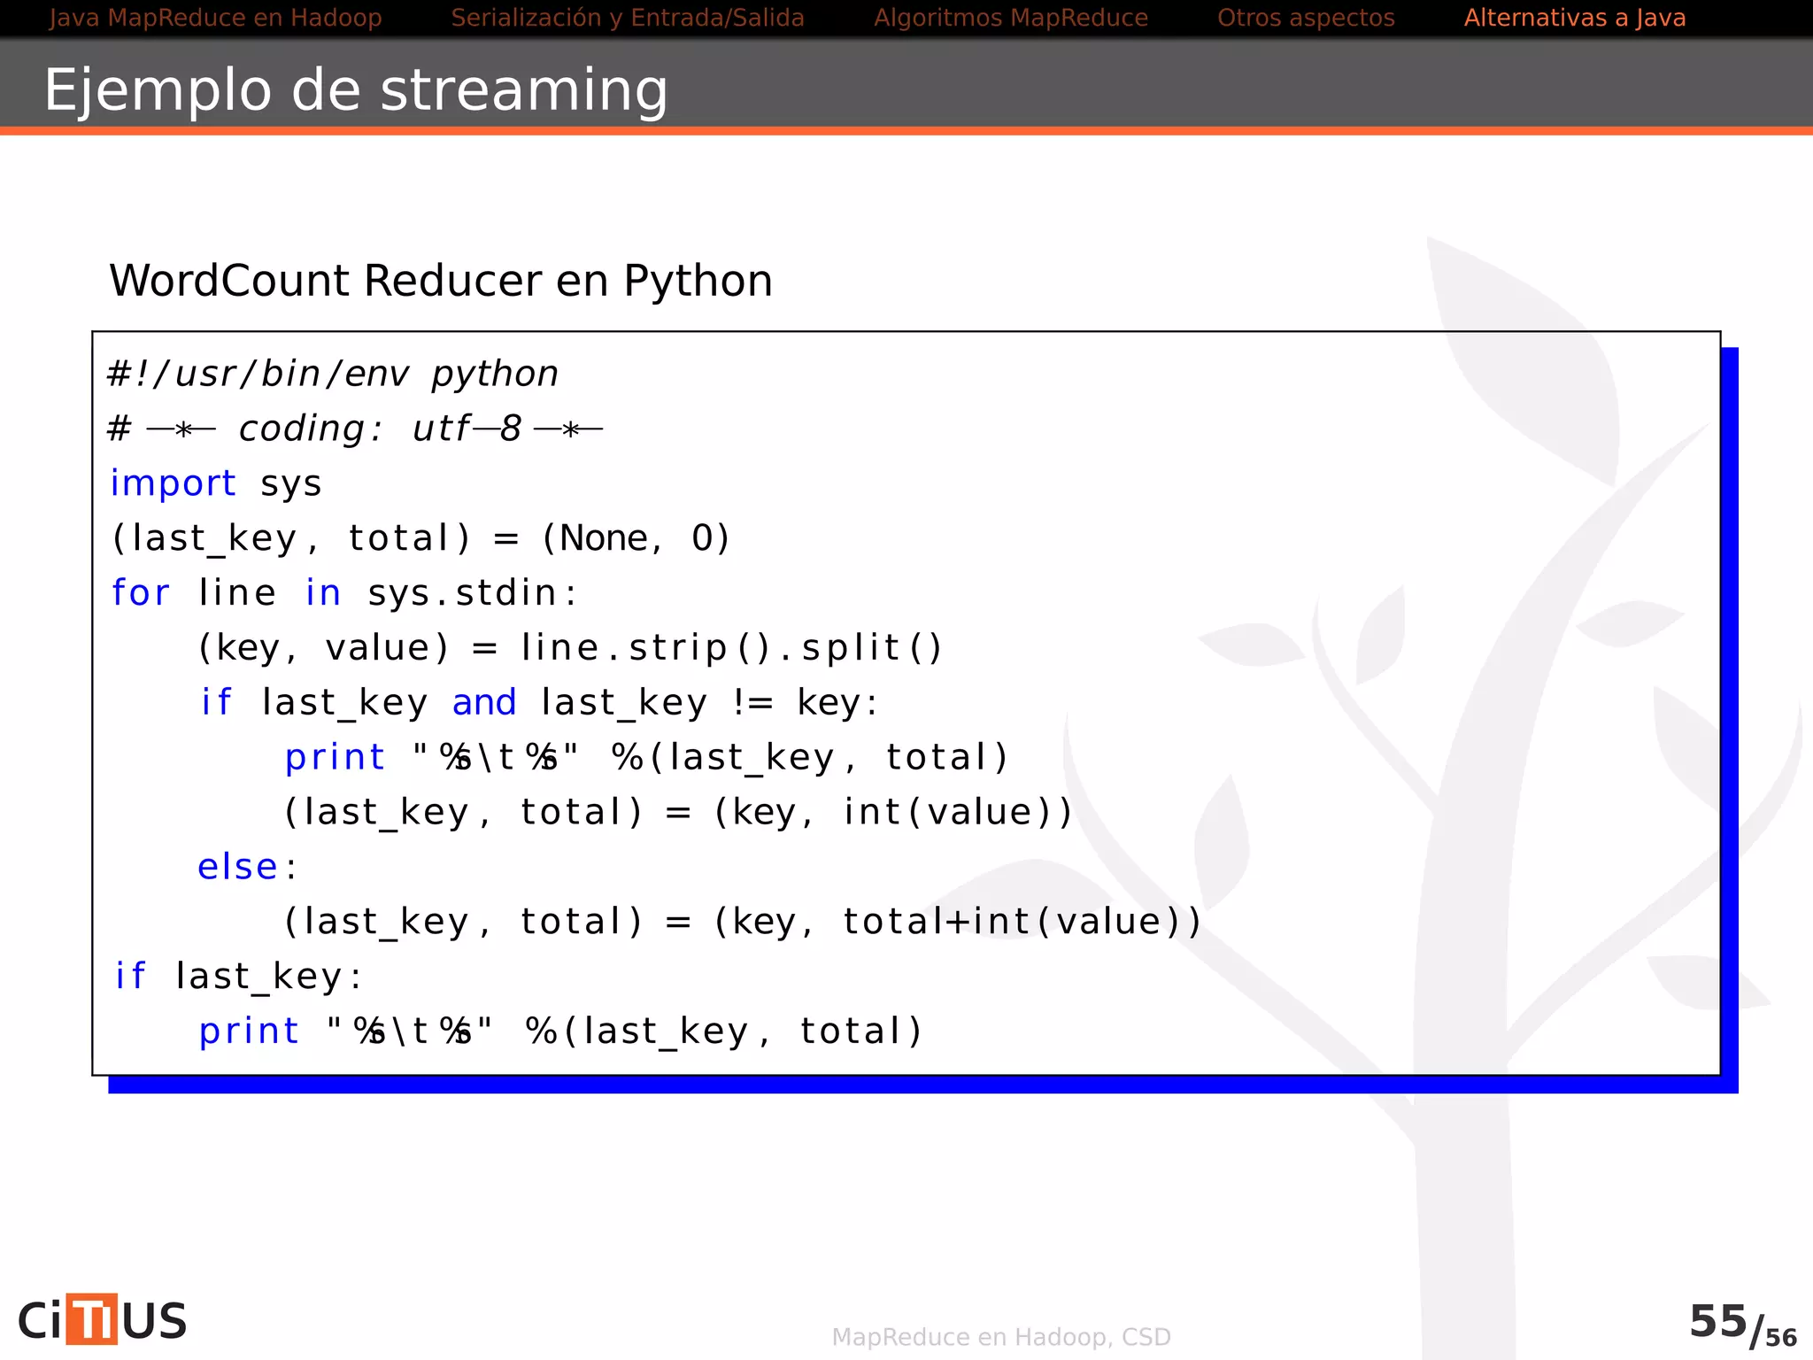The image size is (1813, 1360).
Task: Click the else: keyword line
Action: coord(247,867)
